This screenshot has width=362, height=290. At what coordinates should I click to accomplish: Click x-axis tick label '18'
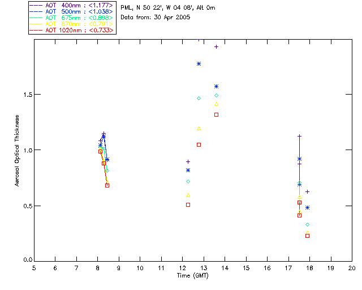309,268
